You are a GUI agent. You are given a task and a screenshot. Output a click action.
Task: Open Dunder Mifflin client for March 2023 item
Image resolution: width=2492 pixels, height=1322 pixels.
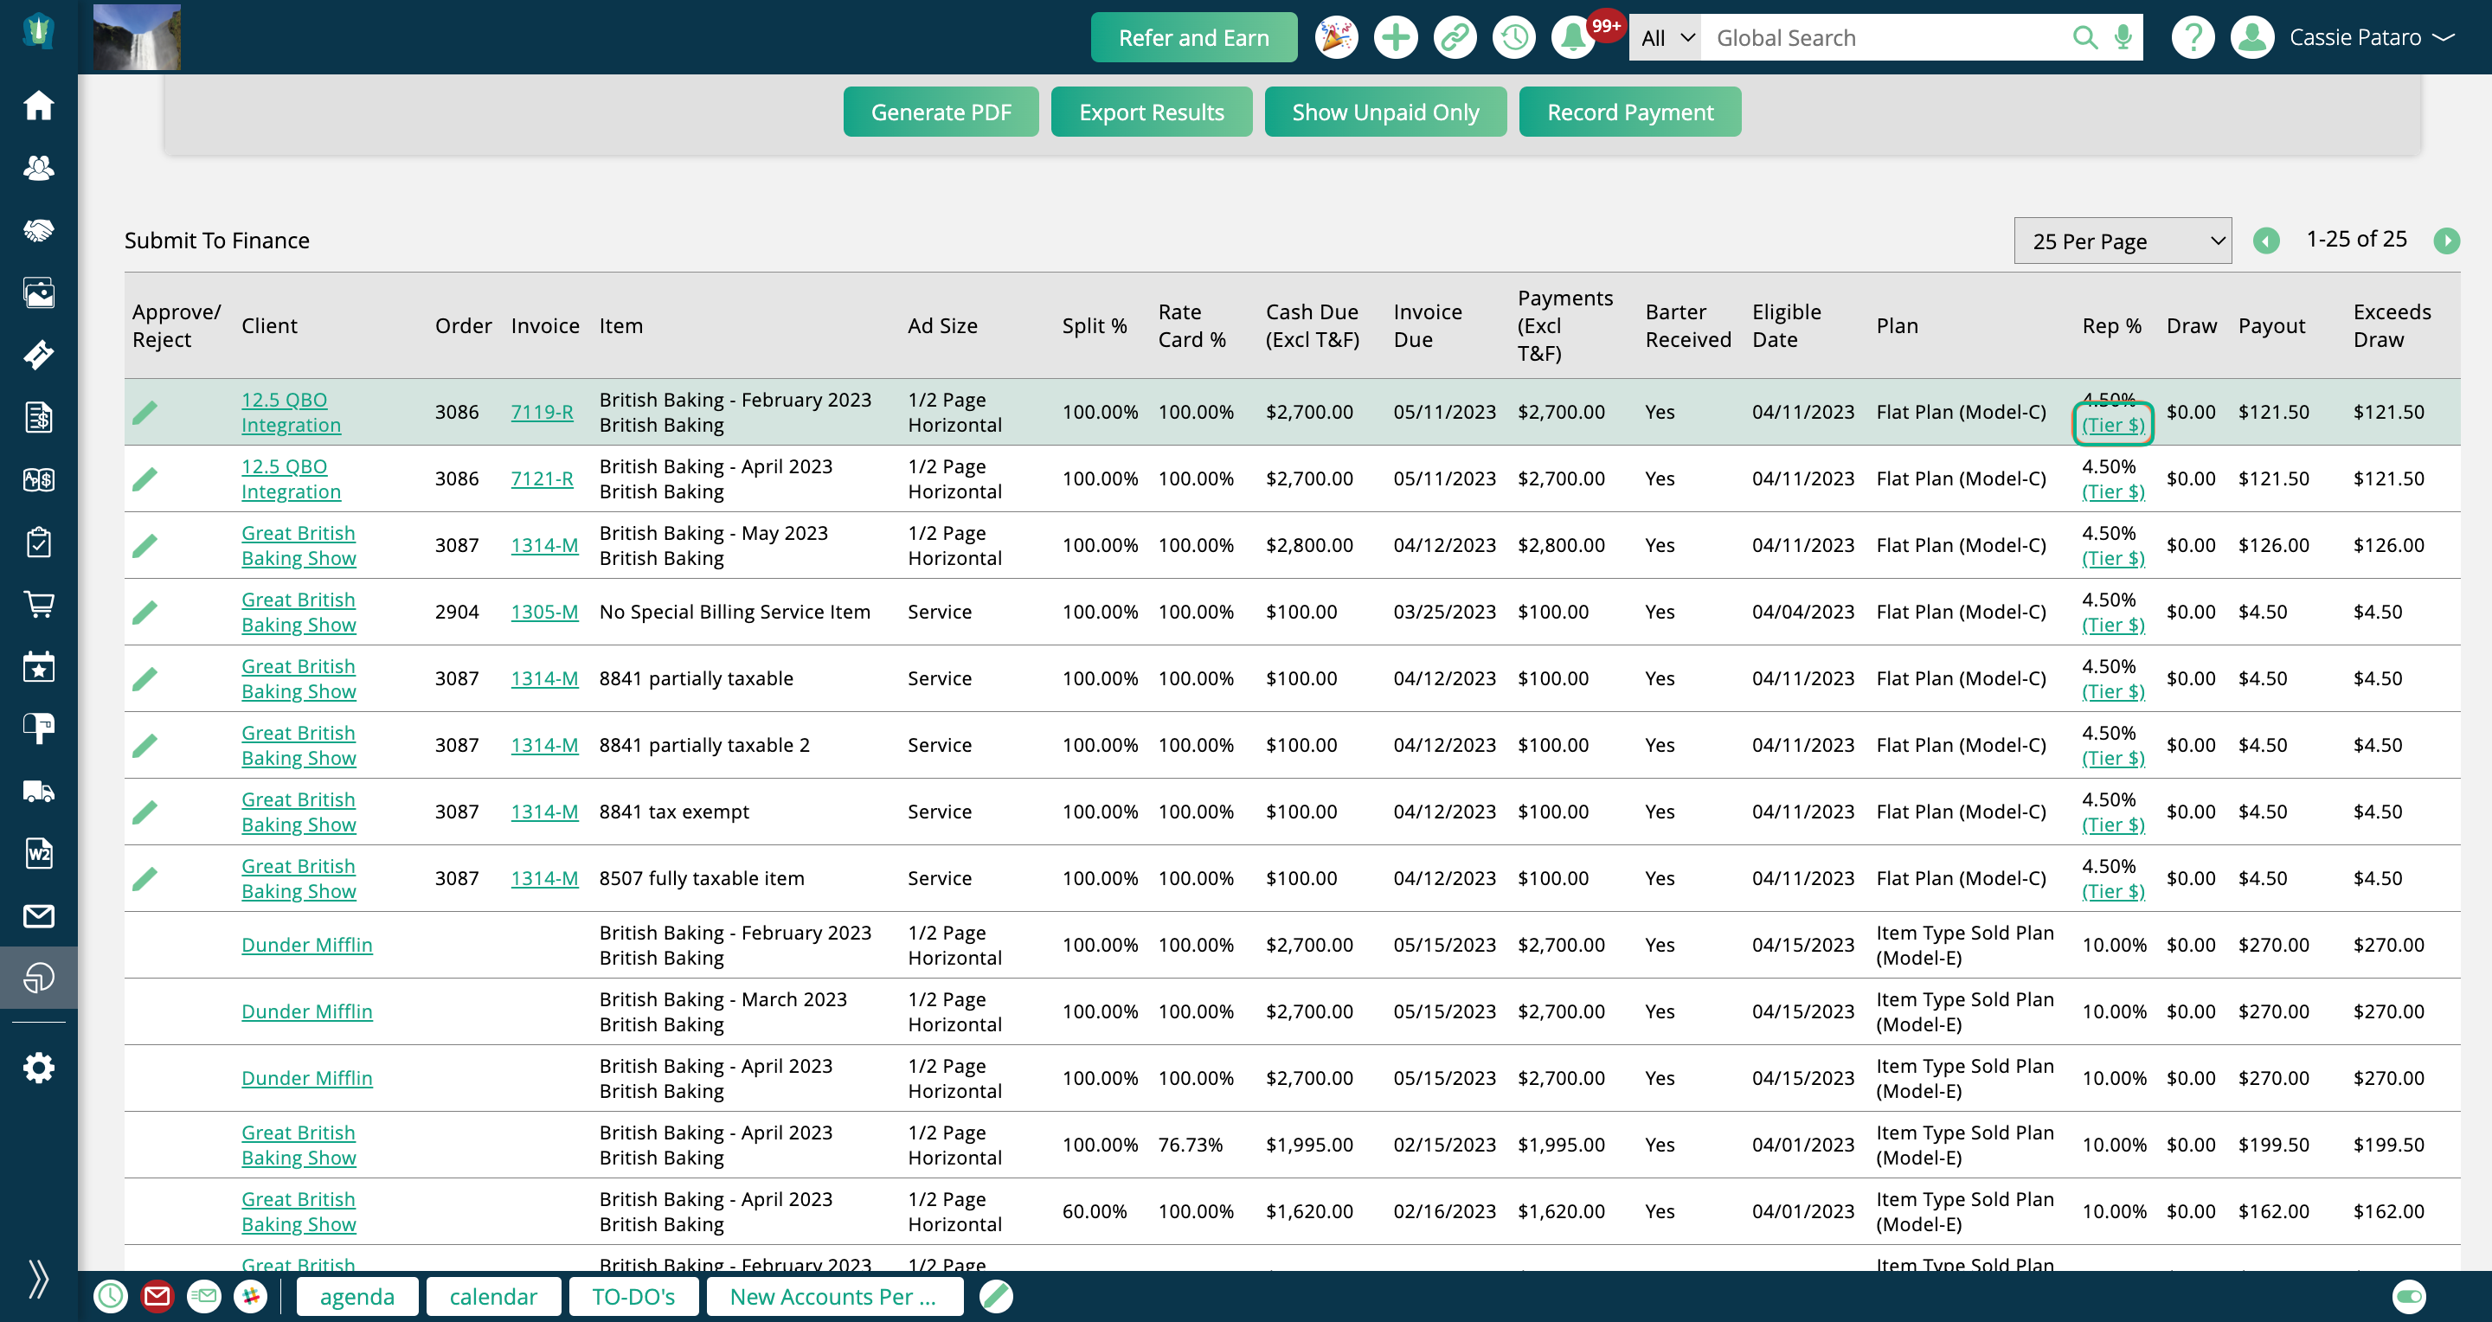tap(306, 1011)
